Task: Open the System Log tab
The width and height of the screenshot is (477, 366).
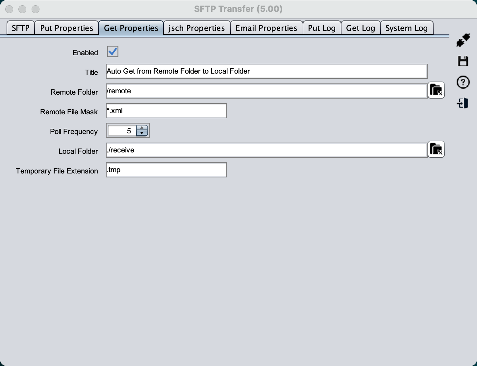Action: click(x=406, y=28)
